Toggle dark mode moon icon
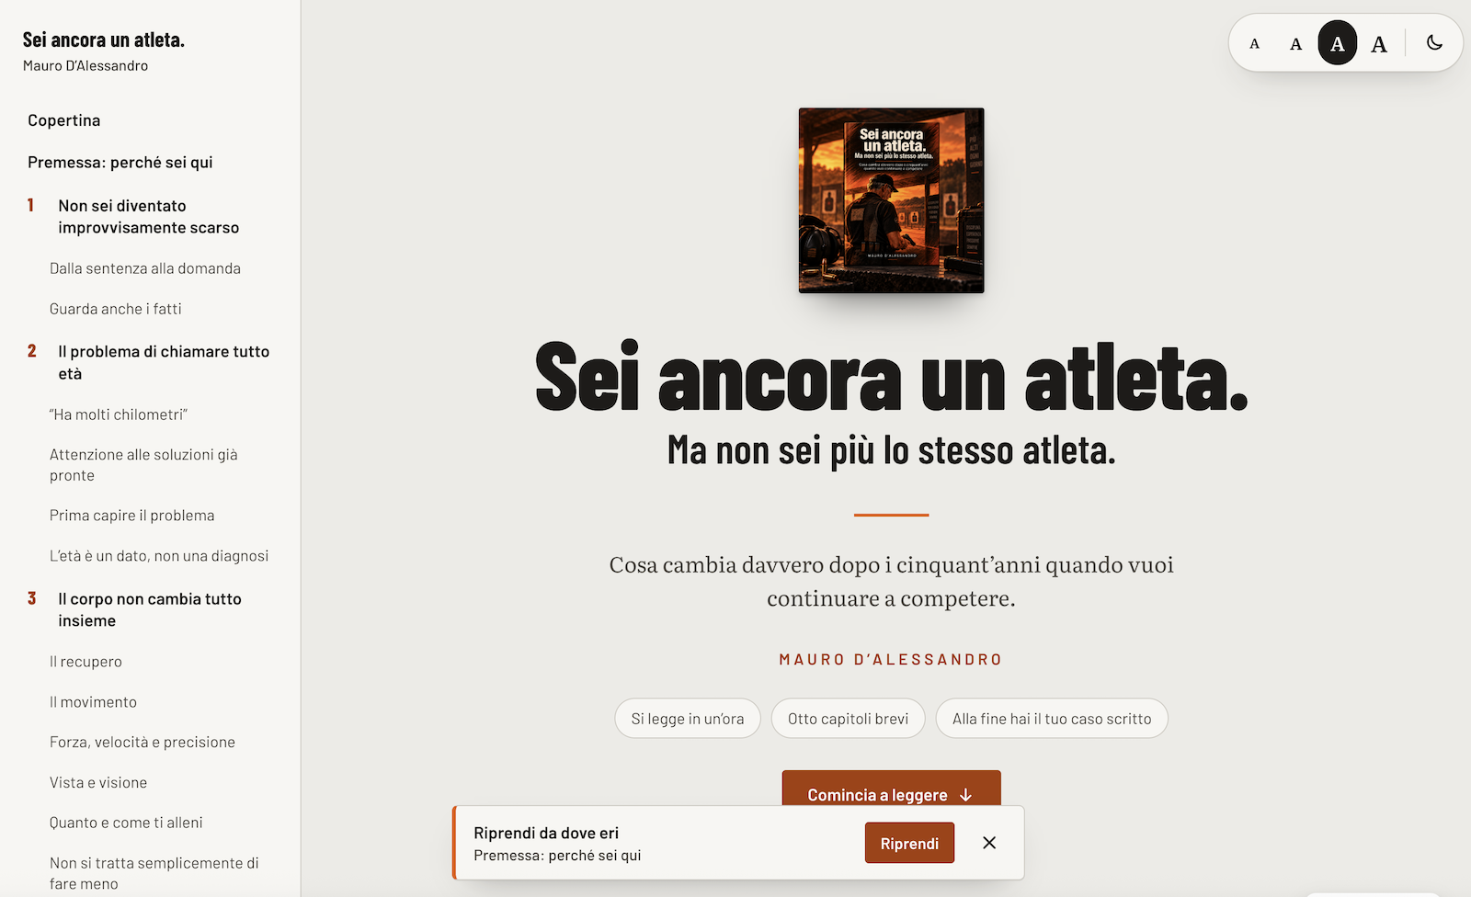The image size is (1471, 897). tap(1434, 42)
